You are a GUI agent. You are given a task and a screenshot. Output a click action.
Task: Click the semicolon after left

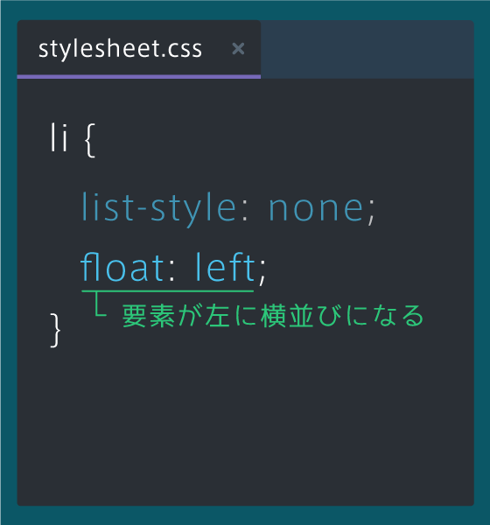[262, 272]
